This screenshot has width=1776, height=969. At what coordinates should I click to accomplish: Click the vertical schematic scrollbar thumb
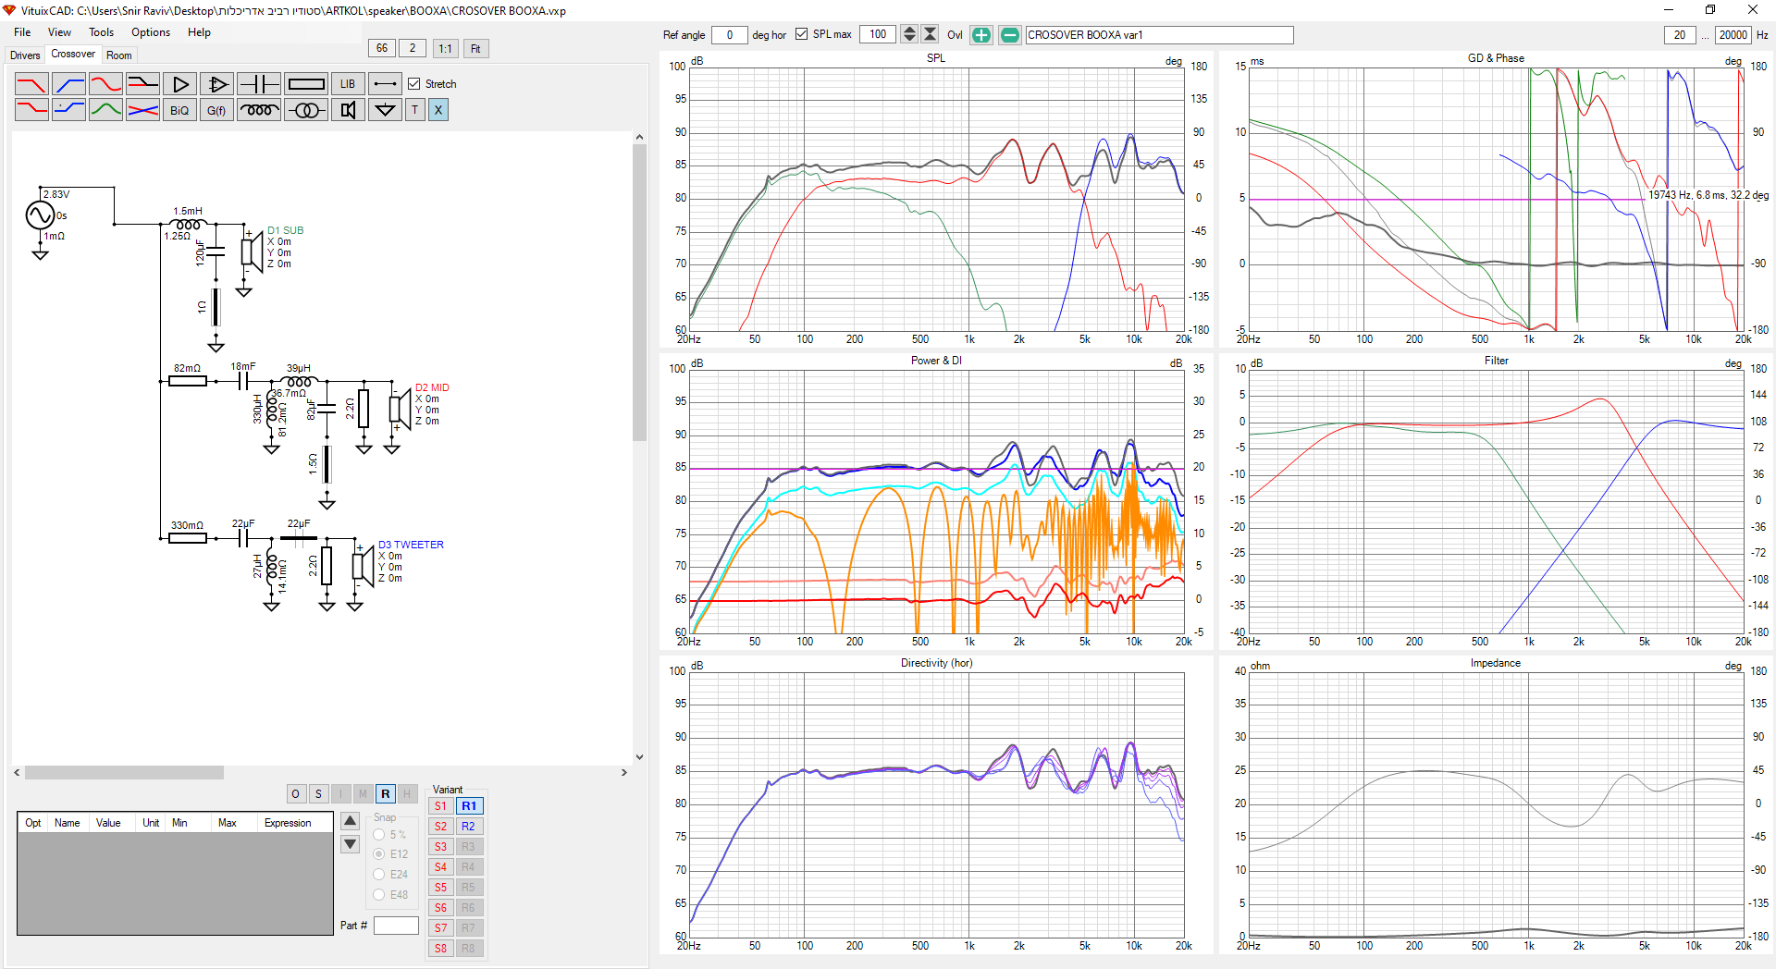tap(639, 292)
